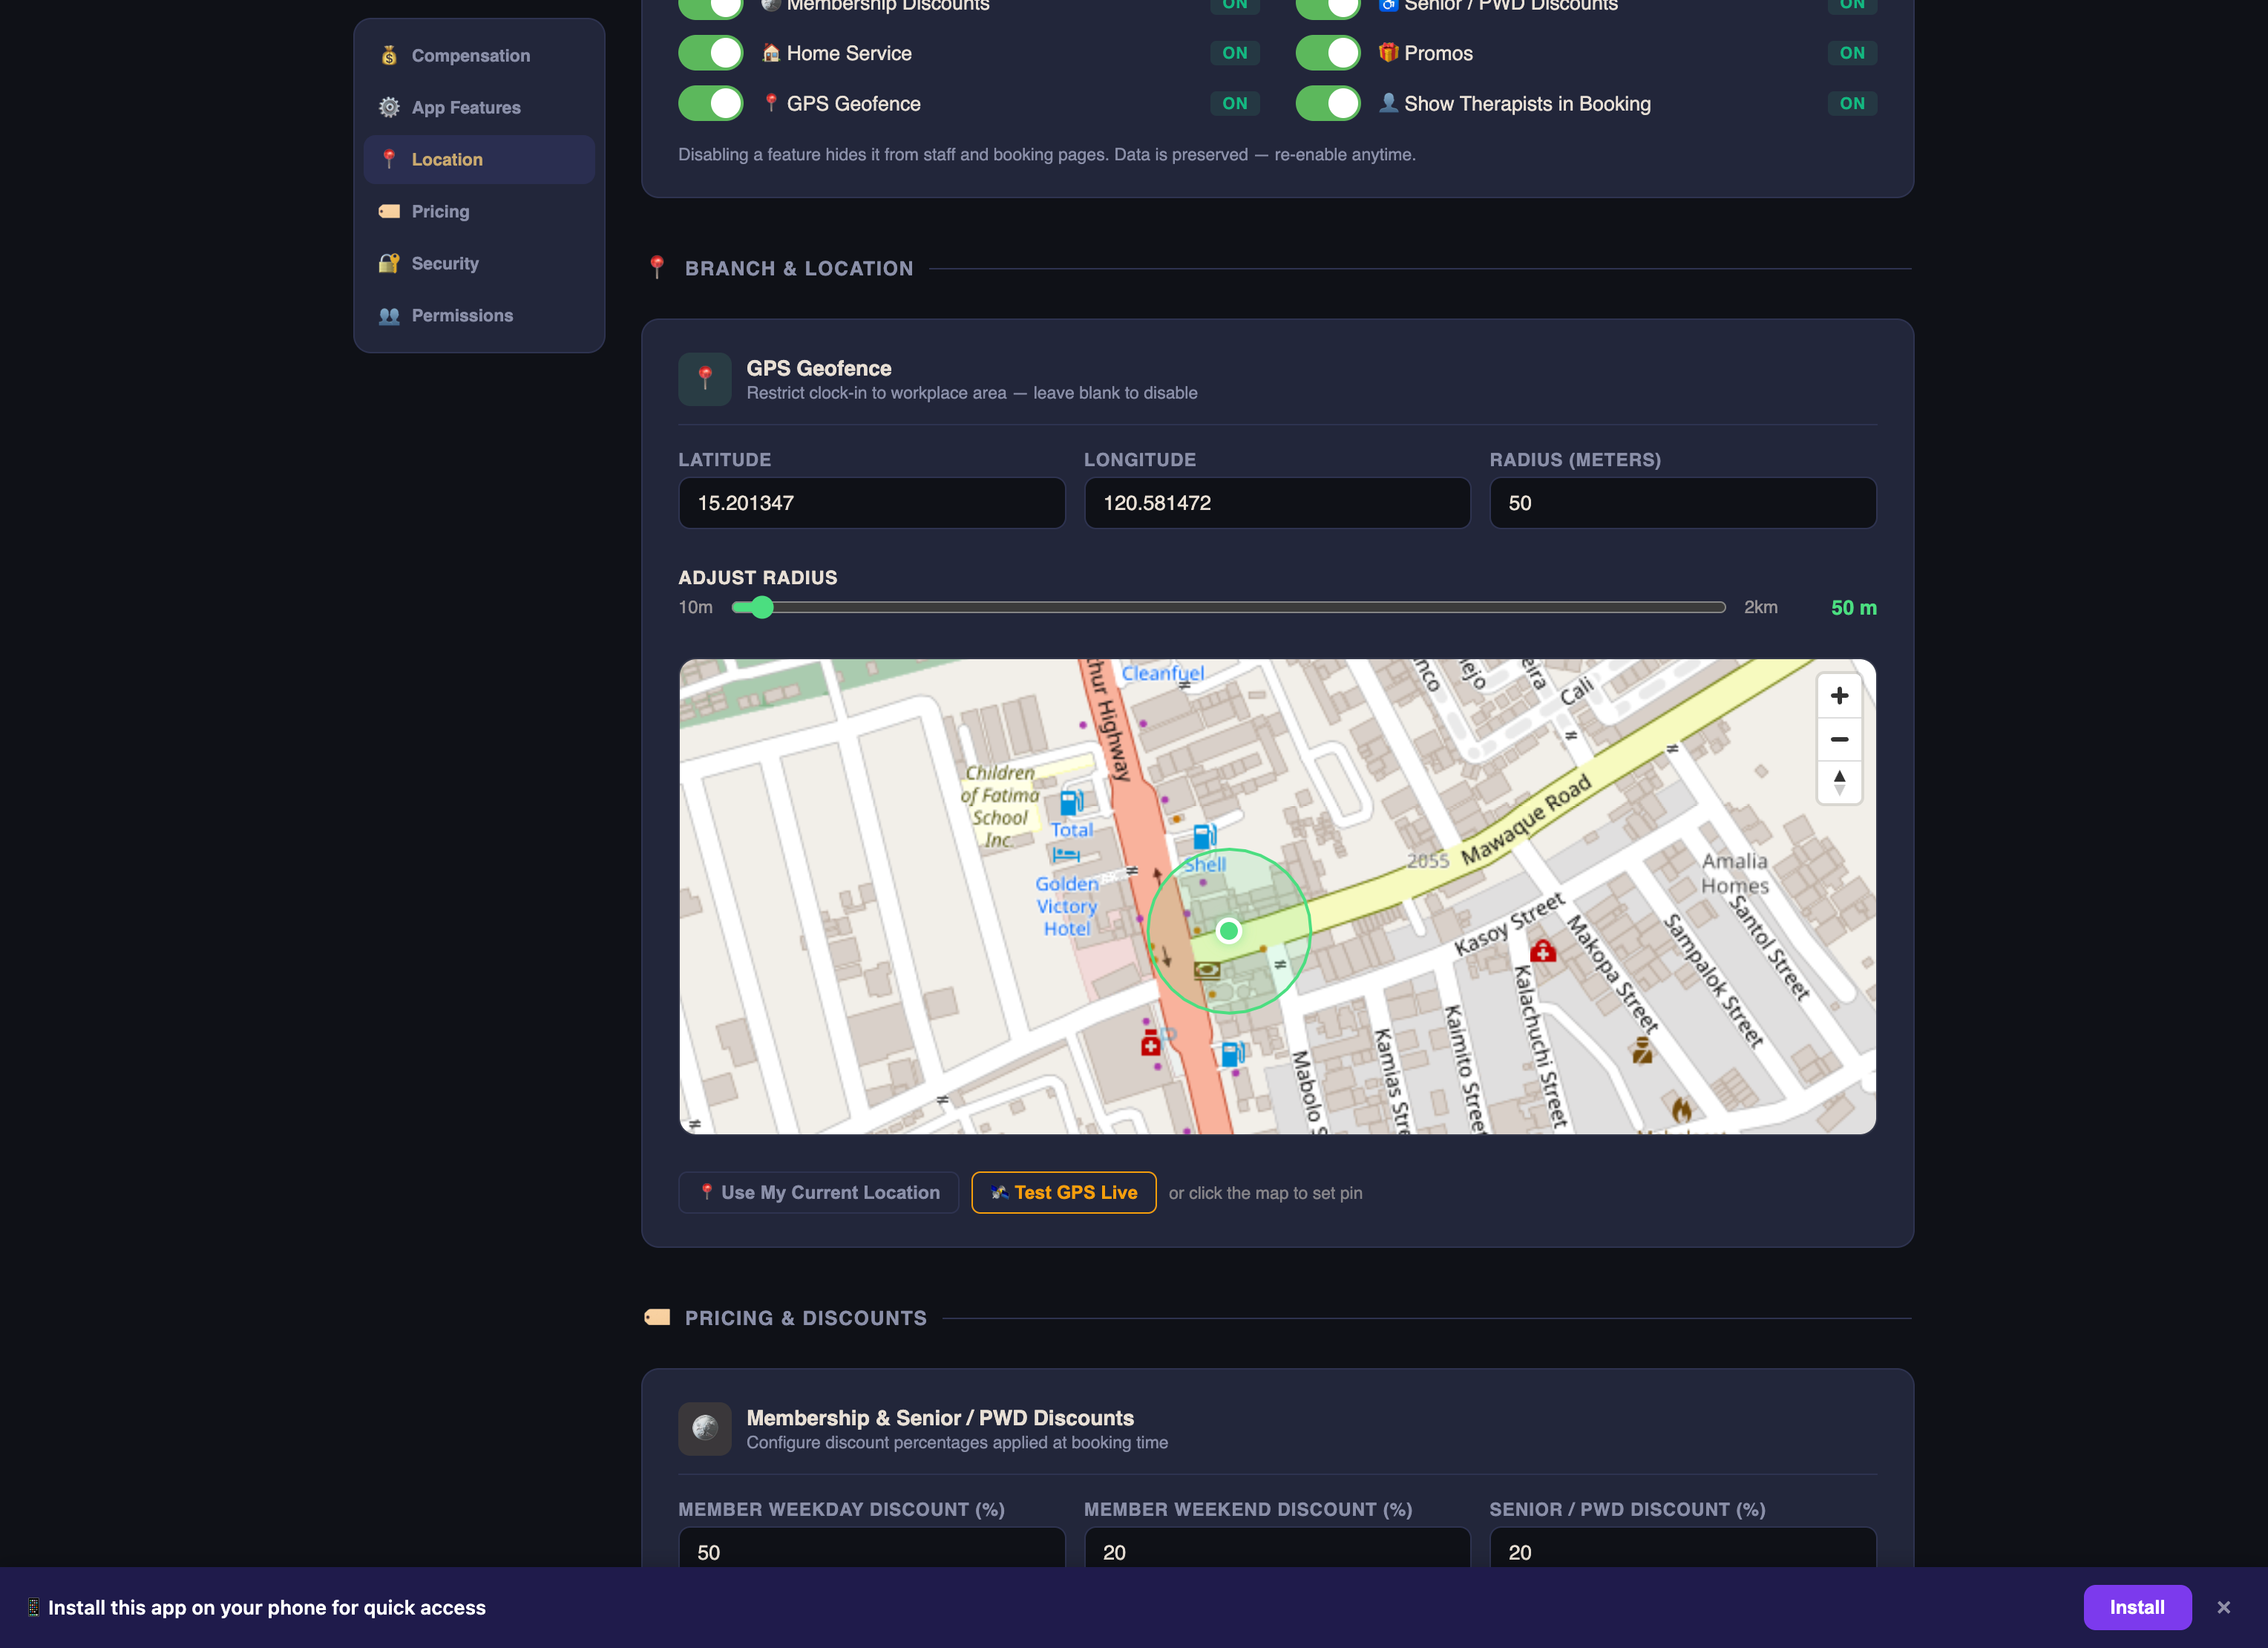Click the Latitude input field
The height and width of the screenshot is (1648, 2268).
coord(872,503)
